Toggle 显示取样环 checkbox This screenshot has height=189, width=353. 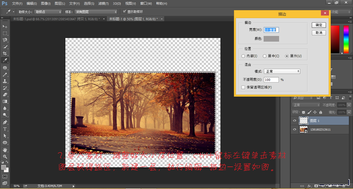click(125, 12)
